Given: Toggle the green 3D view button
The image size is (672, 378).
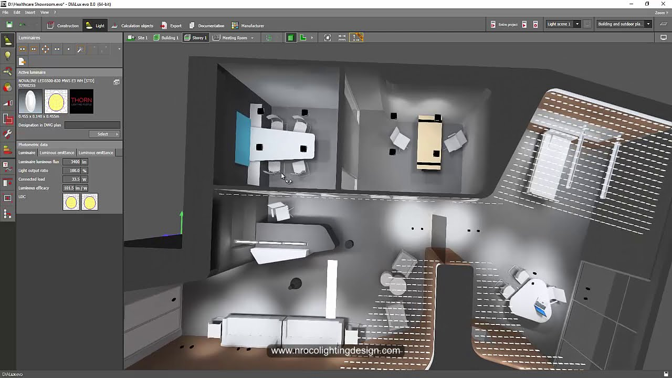Looking at the screenshot, I should [290, 38].
